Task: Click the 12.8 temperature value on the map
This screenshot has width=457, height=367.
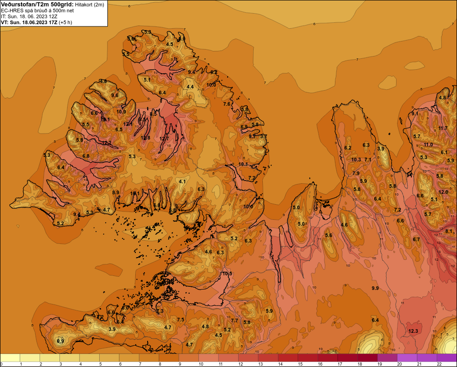Action: pyautogui.click(x=145, y=138)
